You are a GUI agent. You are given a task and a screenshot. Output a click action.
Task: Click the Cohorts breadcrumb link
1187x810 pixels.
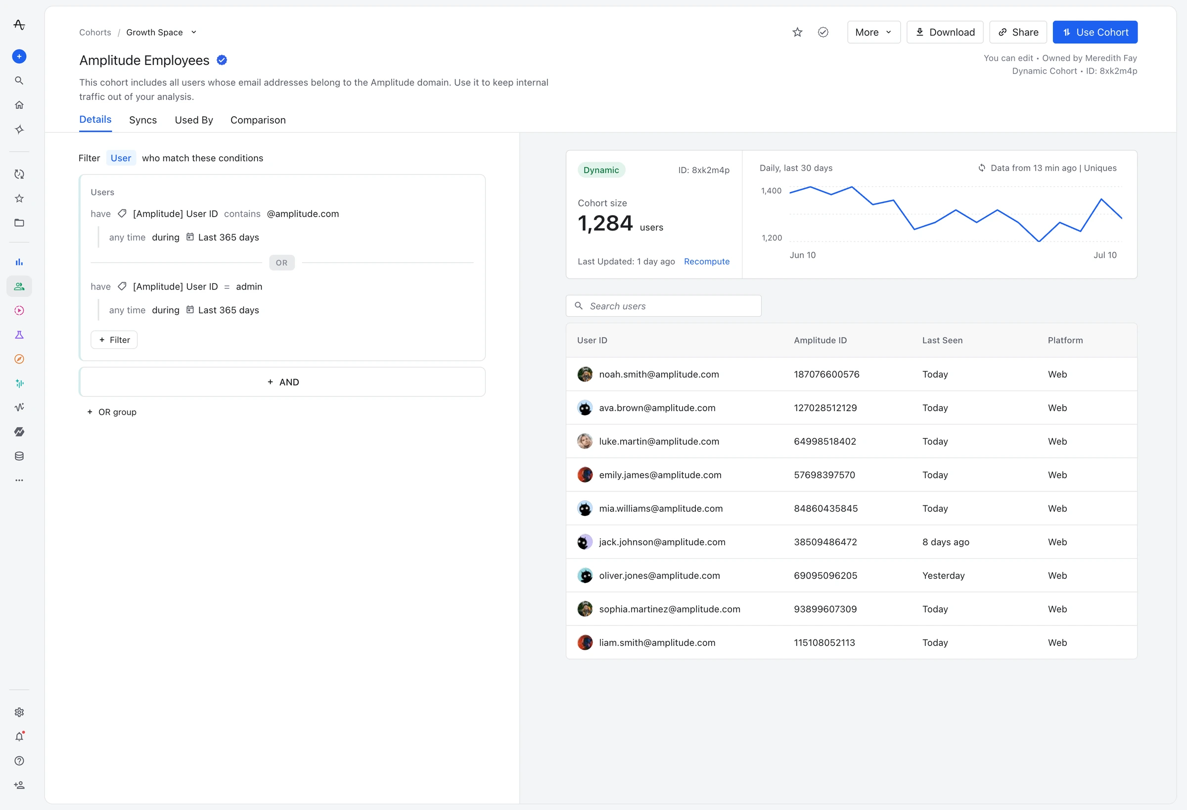[95, 32]
